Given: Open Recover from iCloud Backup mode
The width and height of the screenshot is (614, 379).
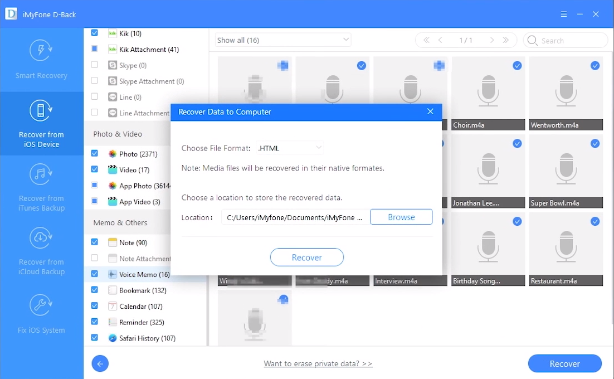Looking at the screenshot, I should pyautogui.click(x=41, y=251).
